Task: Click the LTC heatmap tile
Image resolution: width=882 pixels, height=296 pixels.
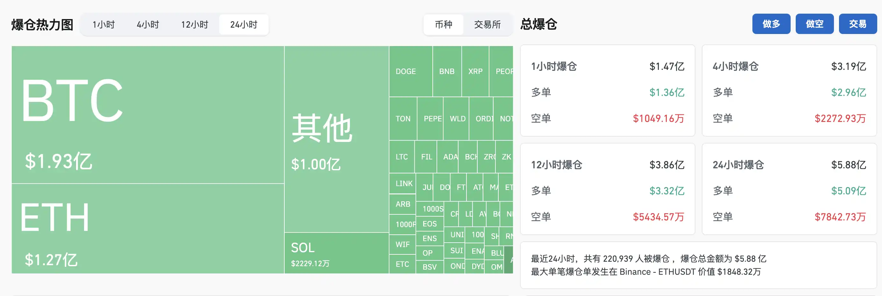Action: [402, 157]
